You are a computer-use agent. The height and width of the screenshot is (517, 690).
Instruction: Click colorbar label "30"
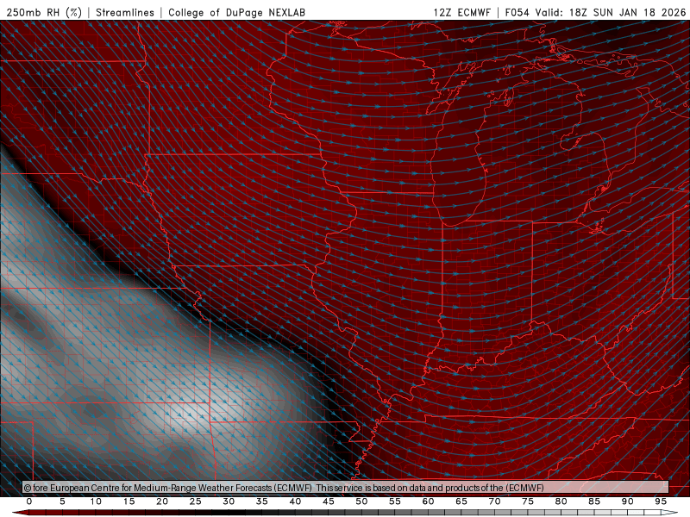[x=229, y=501]
